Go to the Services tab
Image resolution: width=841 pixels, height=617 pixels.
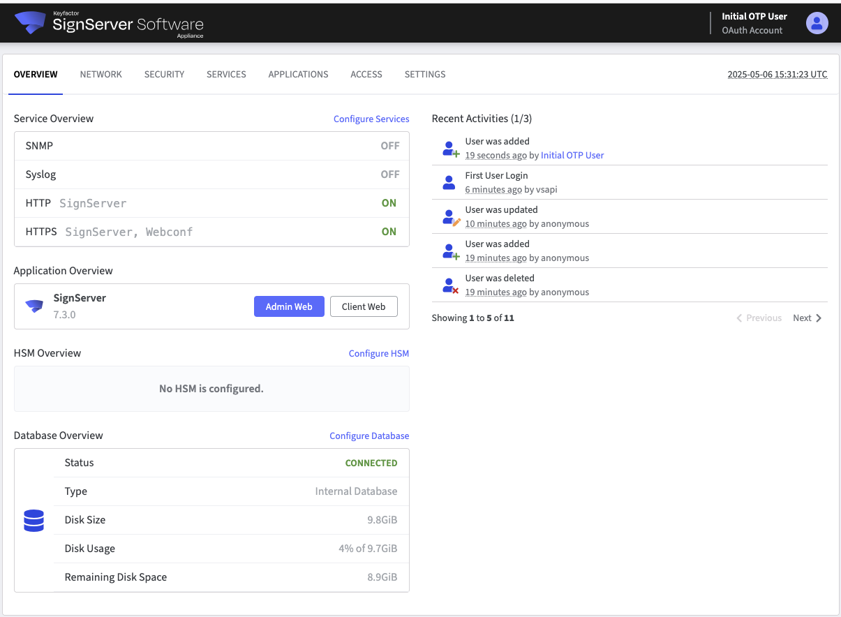[x=226, y=75]
